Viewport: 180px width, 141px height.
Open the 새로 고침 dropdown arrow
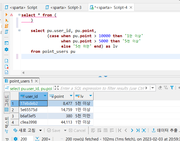[x=40, y=130]
